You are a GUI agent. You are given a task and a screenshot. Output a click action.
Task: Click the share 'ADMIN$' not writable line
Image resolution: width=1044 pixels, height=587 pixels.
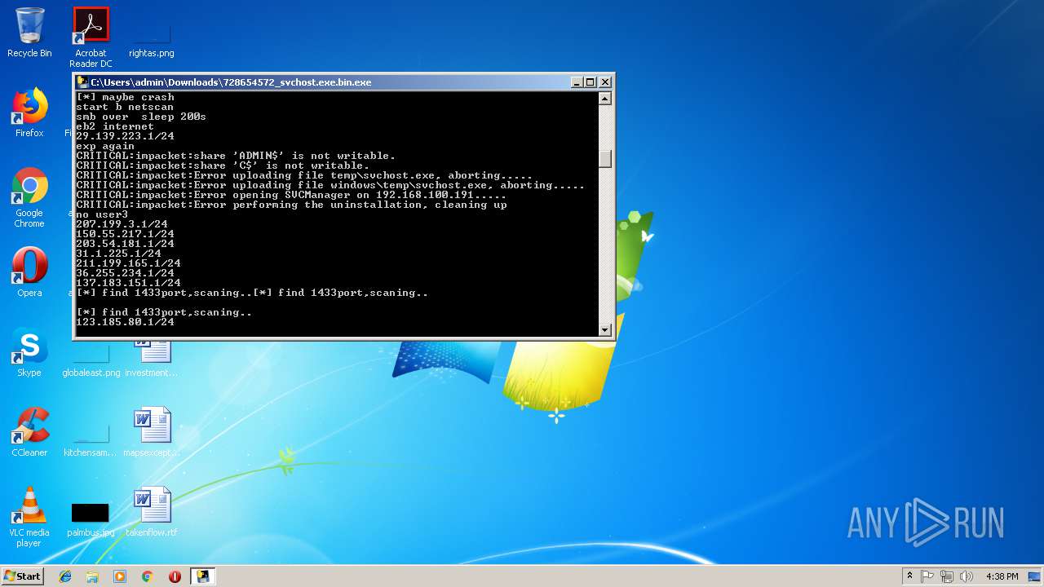click(x=236, y=156)
